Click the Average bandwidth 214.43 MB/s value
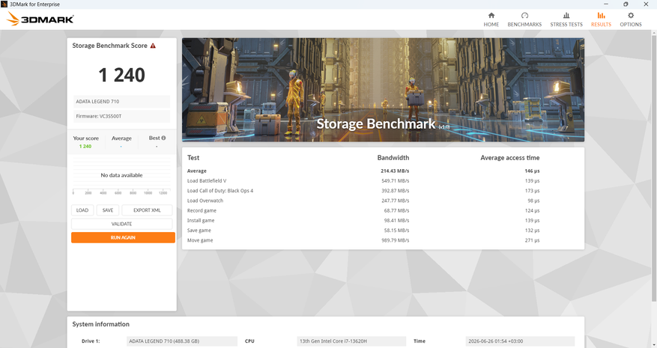This screenshot has height=348, width=657. (x=395, y=171)
